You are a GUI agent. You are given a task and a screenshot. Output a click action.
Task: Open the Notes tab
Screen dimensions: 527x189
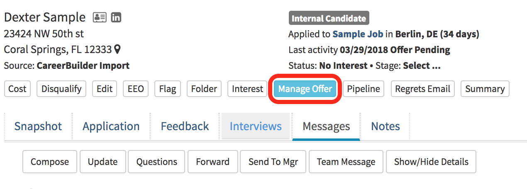point(385,126)
